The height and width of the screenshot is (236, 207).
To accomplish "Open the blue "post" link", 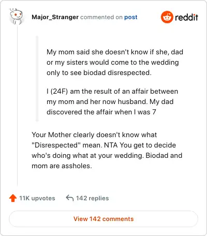I will coord(131,17).
